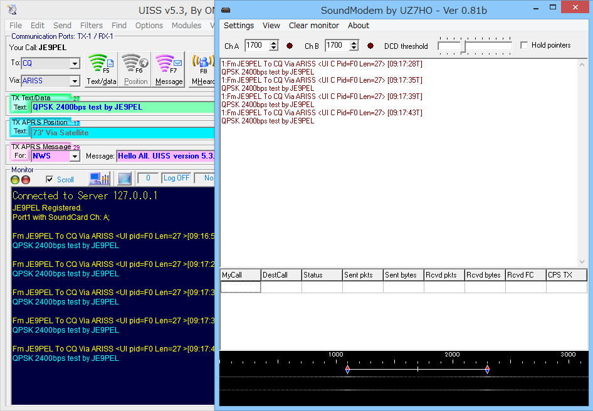Open the UISS Options menu
This screenshot has height=411, width=593.
[149, 25]
